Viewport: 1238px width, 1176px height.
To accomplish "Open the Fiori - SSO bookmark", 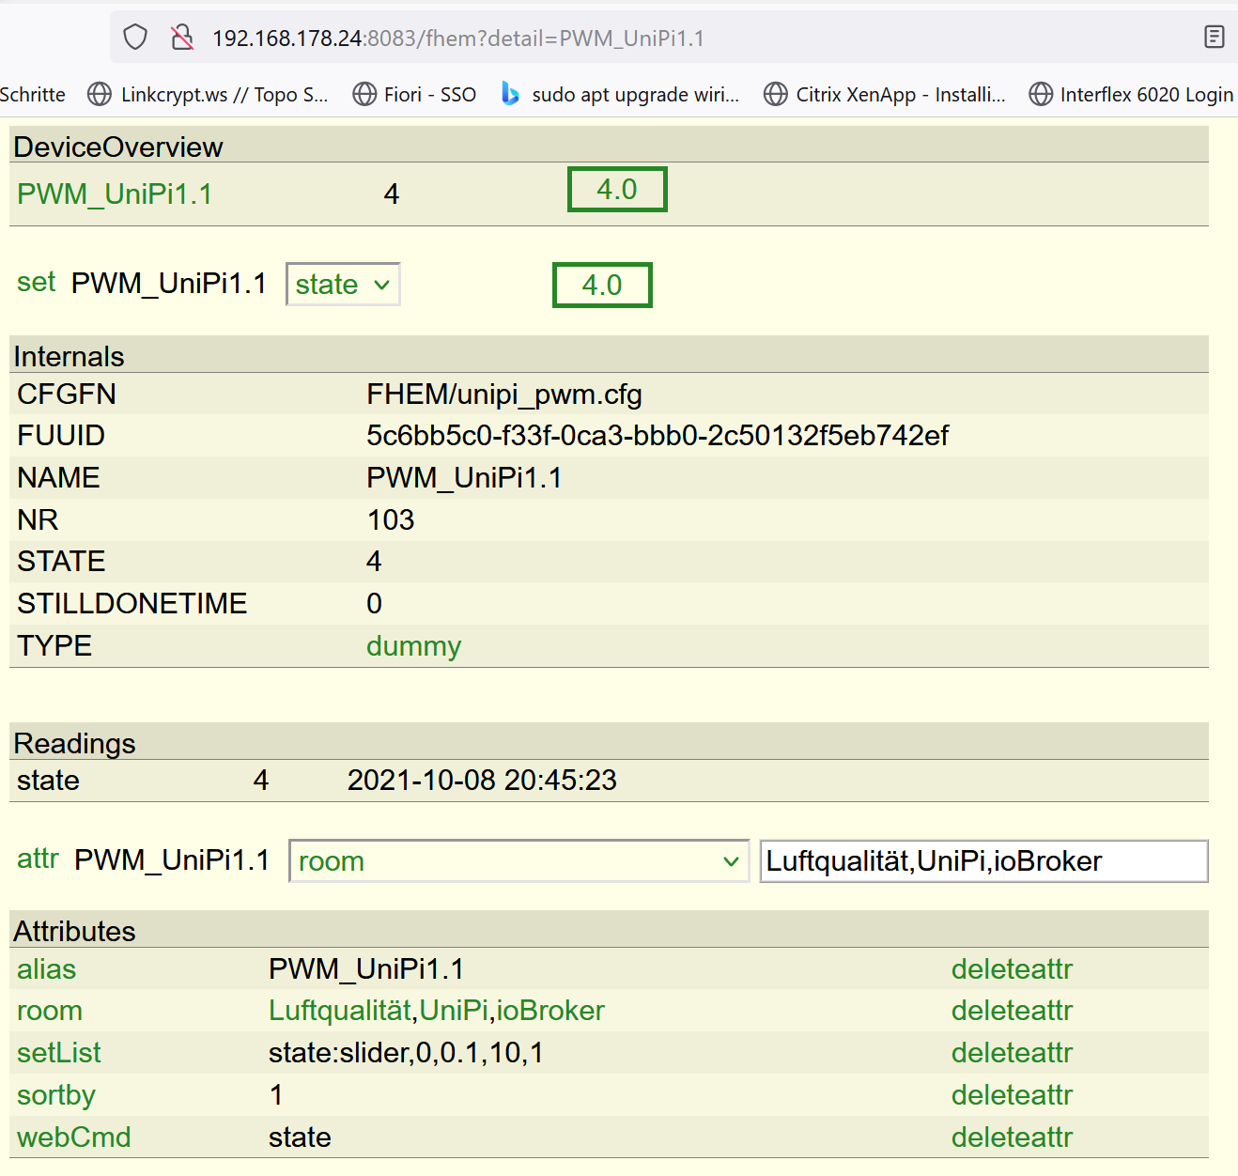I will 414,94.
